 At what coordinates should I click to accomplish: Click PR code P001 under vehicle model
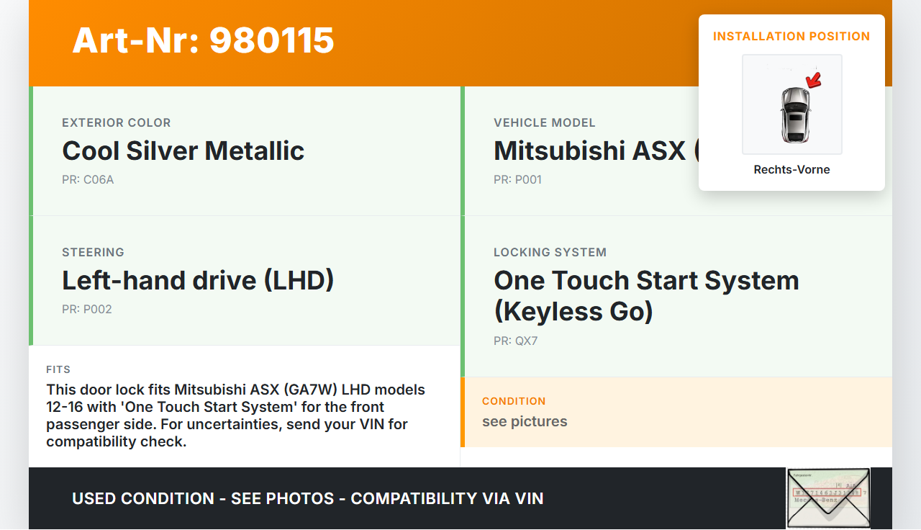point(517,180)
